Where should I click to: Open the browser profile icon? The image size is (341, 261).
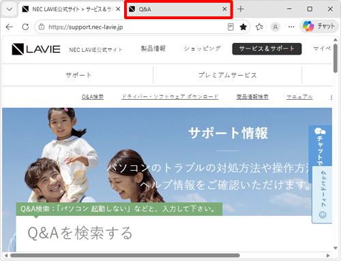pyautogui.click(x=276, y=27)
